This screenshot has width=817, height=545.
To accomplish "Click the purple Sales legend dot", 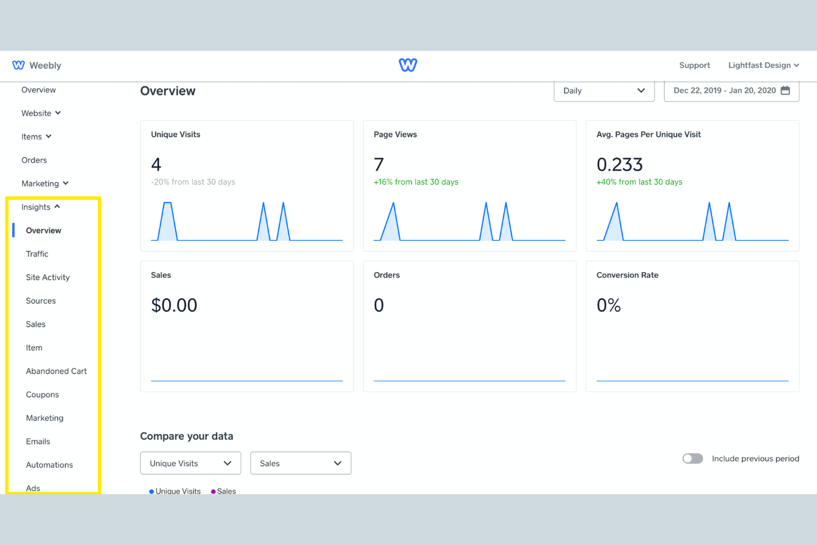I will (x=213, y=491).
